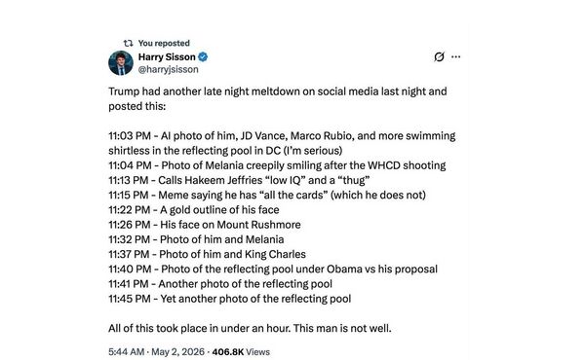Click the 11:45 PM "Yet another photo" line

[230, 299]
